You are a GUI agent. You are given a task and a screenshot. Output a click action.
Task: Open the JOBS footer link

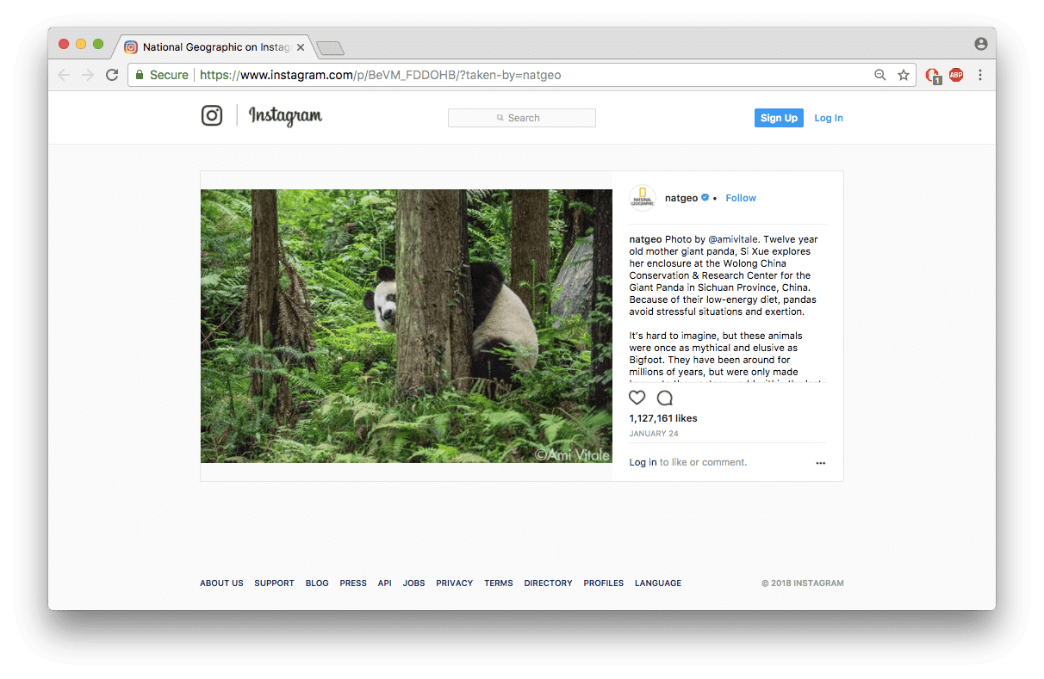pyautogui.click(x=413, y=583)
